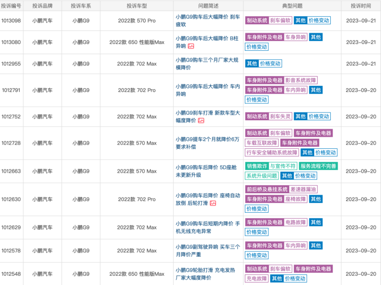Click the '差速器漏油' tag
Image resolution: width=381 pixels, height=285 pixels.
(x=303, y=189)
